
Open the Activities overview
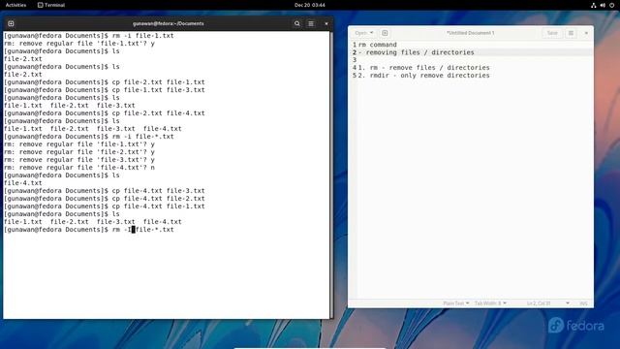click(x=15, y=5)
